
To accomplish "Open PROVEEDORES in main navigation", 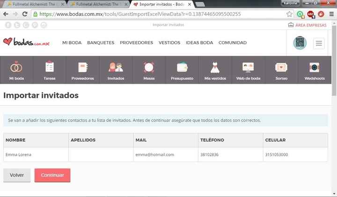I will [137, 43].
